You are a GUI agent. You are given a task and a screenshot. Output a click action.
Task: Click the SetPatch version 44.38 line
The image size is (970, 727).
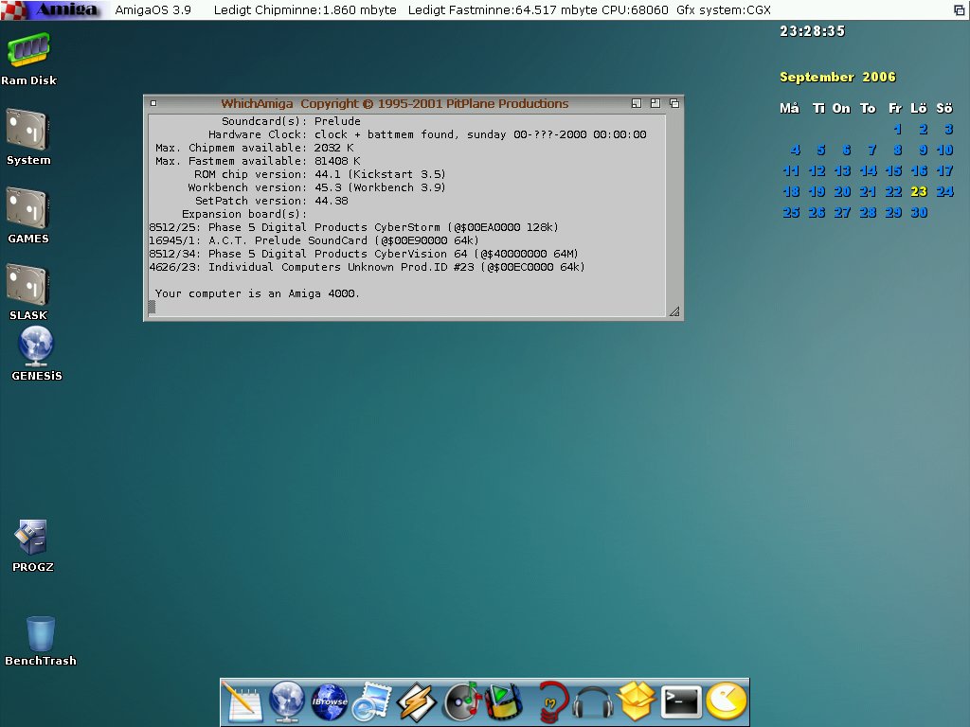(272, 201)
